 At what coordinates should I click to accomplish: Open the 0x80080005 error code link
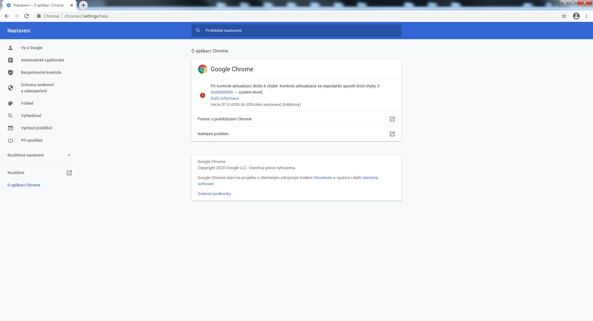point(222,92)
